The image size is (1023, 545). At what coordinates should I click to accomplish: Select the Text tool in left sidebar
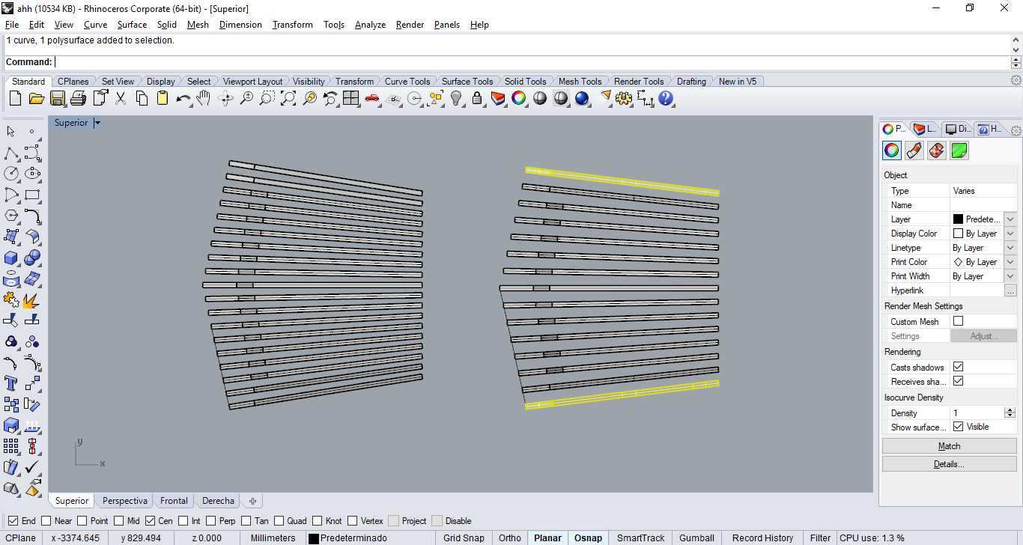tap(11, 383)
